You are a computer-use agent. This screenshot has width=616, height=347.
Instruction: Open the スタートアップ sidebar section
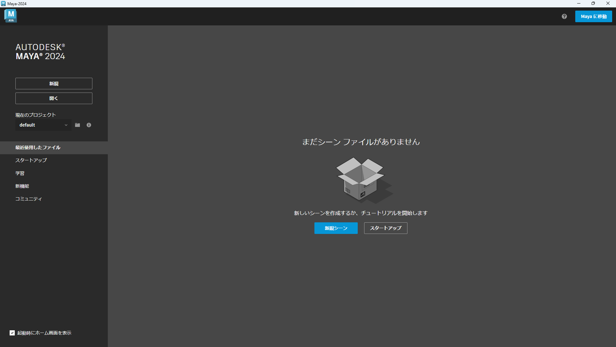[31, 160]
